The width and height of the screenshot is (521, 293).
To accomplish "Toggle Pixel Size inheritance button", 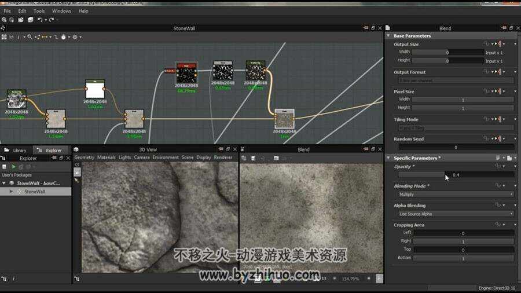I will click(x=499, y=91).
